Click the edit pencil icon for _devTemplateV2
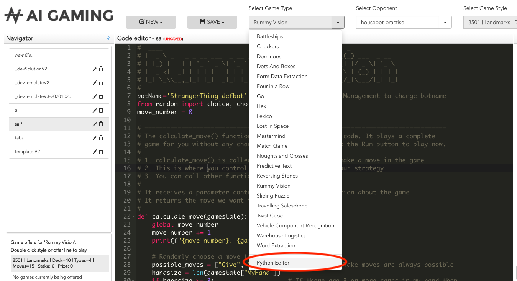Viewport: 517px width, 281px height. (95, 83)
